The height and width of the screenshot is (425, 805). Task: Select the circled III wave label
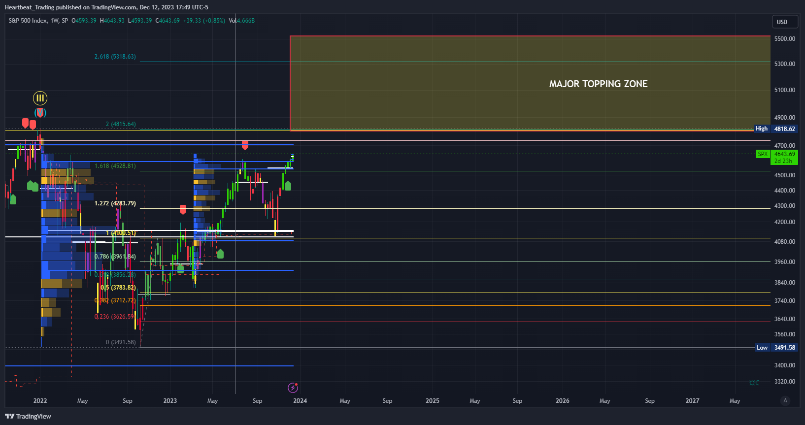[x=40, y=98]
